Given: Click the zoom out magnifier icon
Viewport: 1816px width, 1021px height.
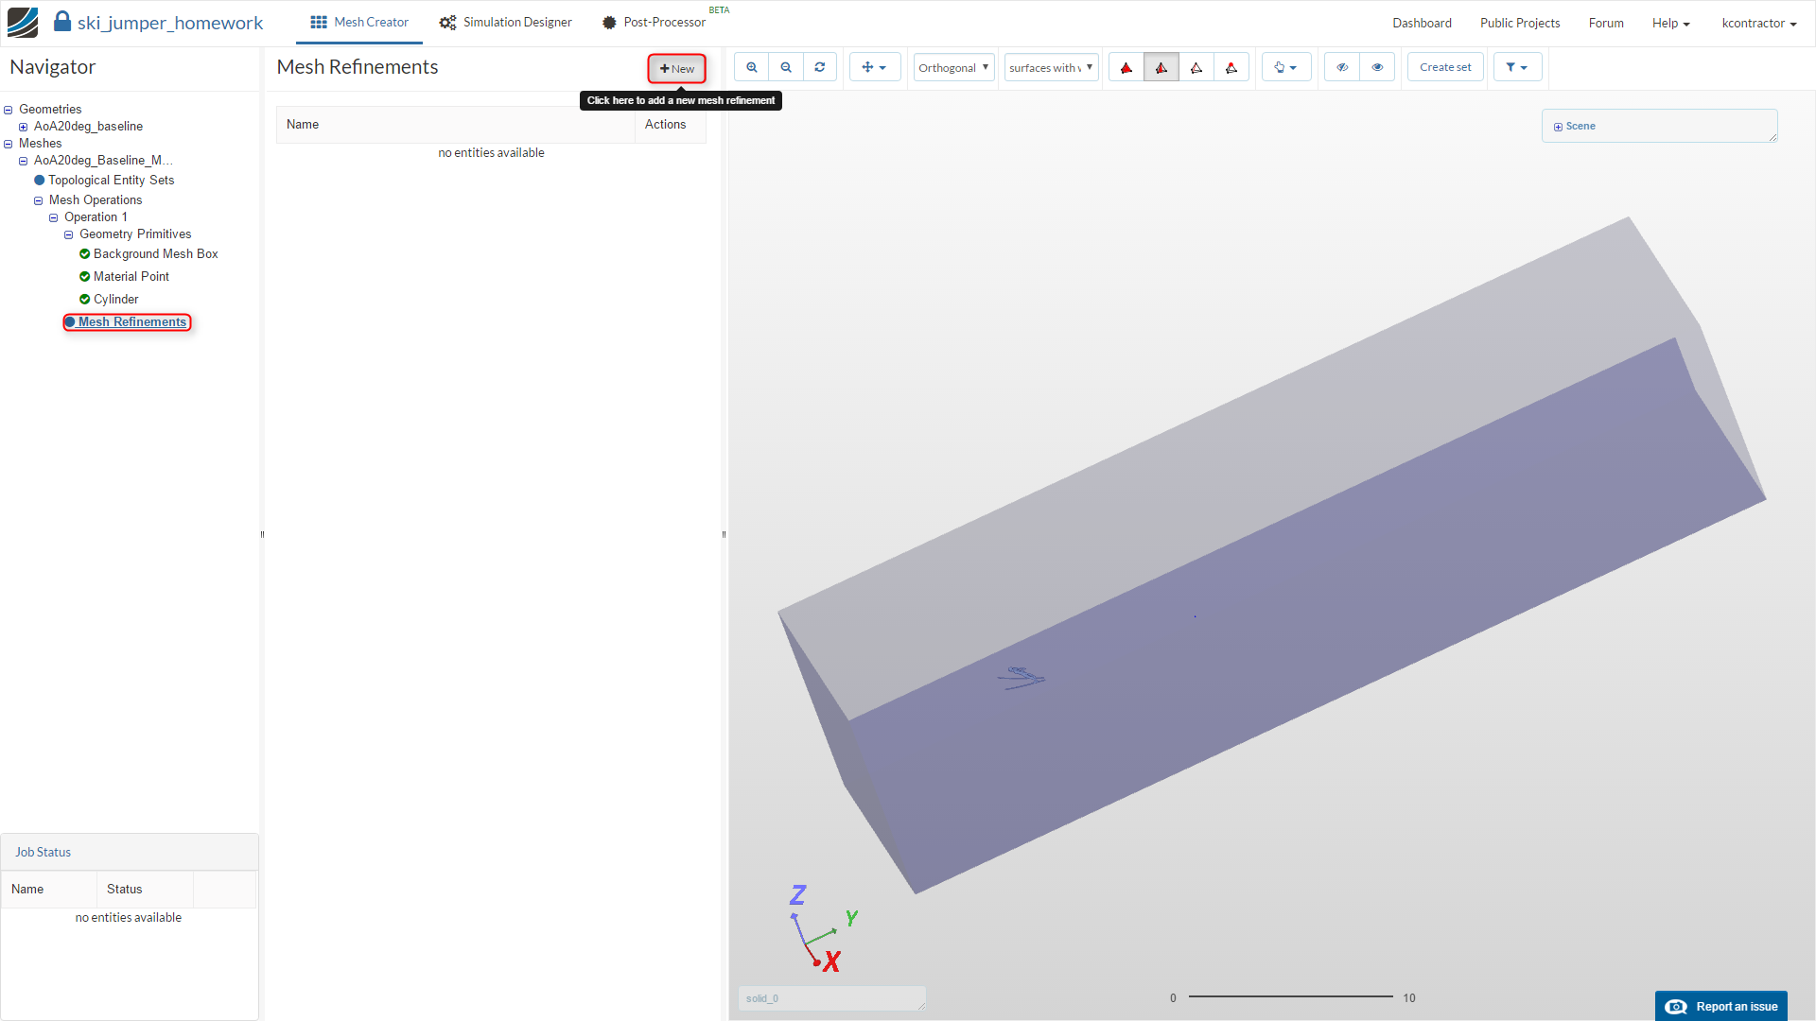Looking at the screenshot, I should pos(786,67).
